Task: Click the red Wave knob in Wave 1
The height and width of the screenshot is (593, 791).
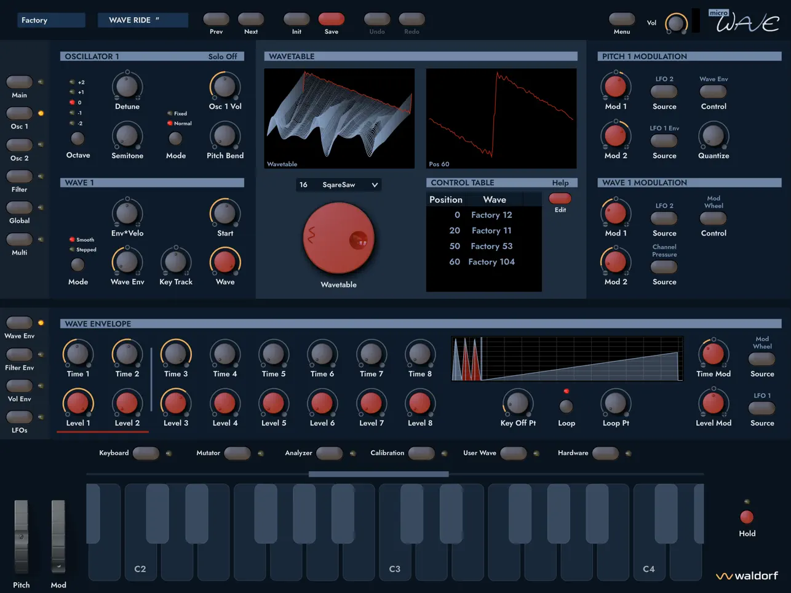Action: pos(225,262)
